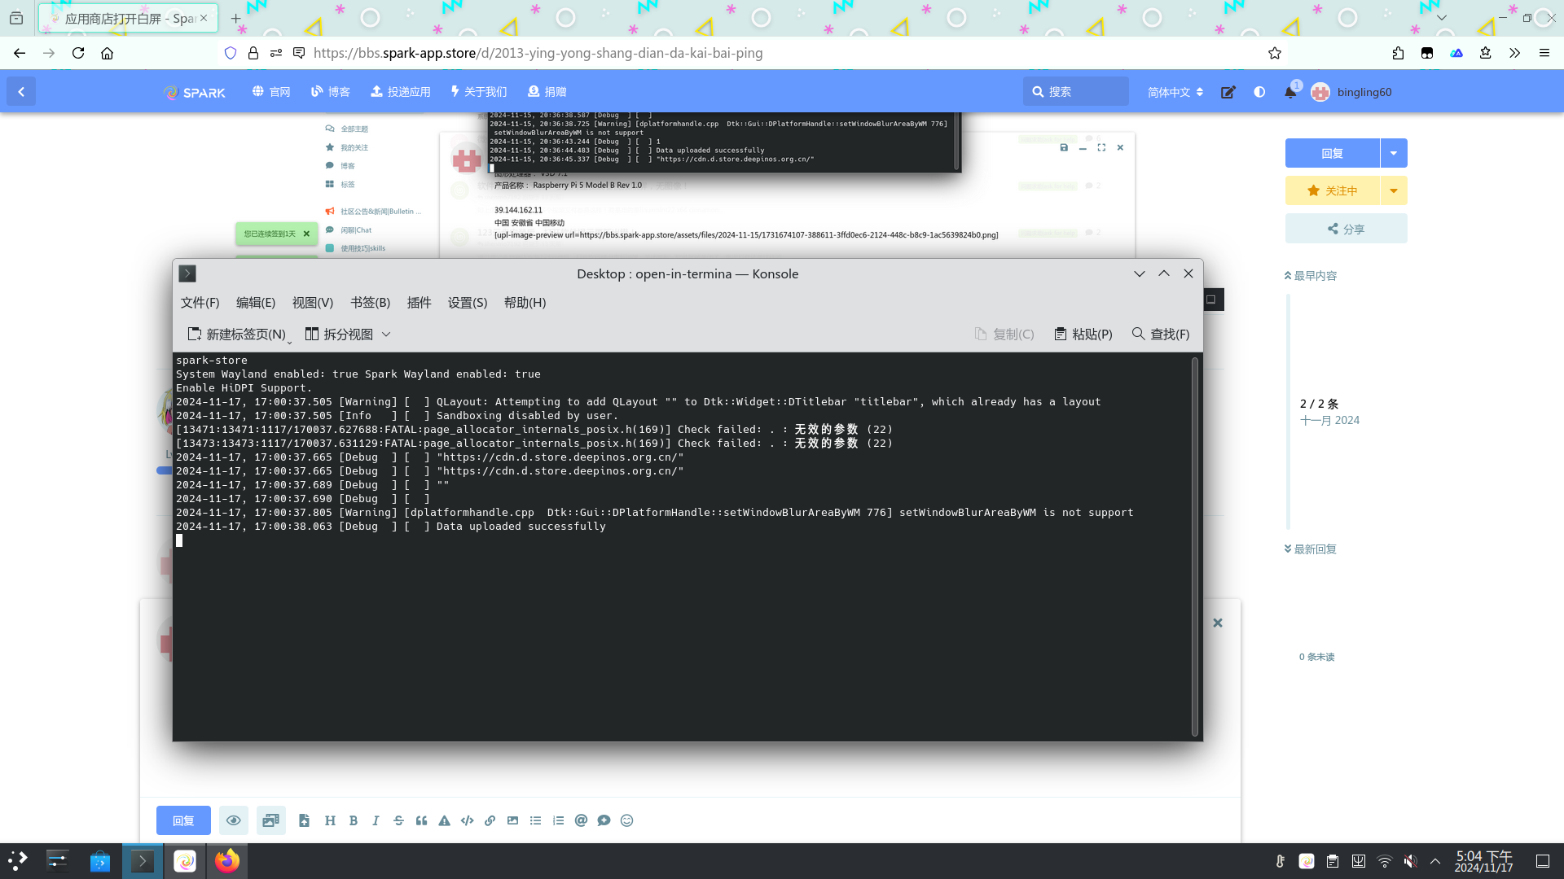The height and width of the screenshot is (879, 1564).
Task: Insert a code block in the editor
Action: tap(467, 820)
